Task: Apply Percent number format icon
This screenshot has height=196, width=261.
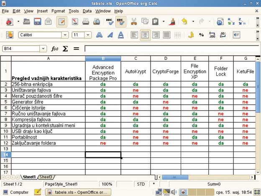Action: [202, 35]
